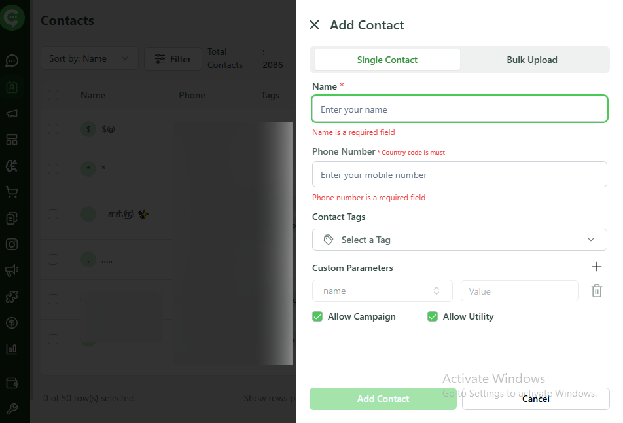This screenshot has width=623, height=423.
Task: Select the Instagram icon in the sidebar
Action: pyautogui.click(x=14, y=244)
